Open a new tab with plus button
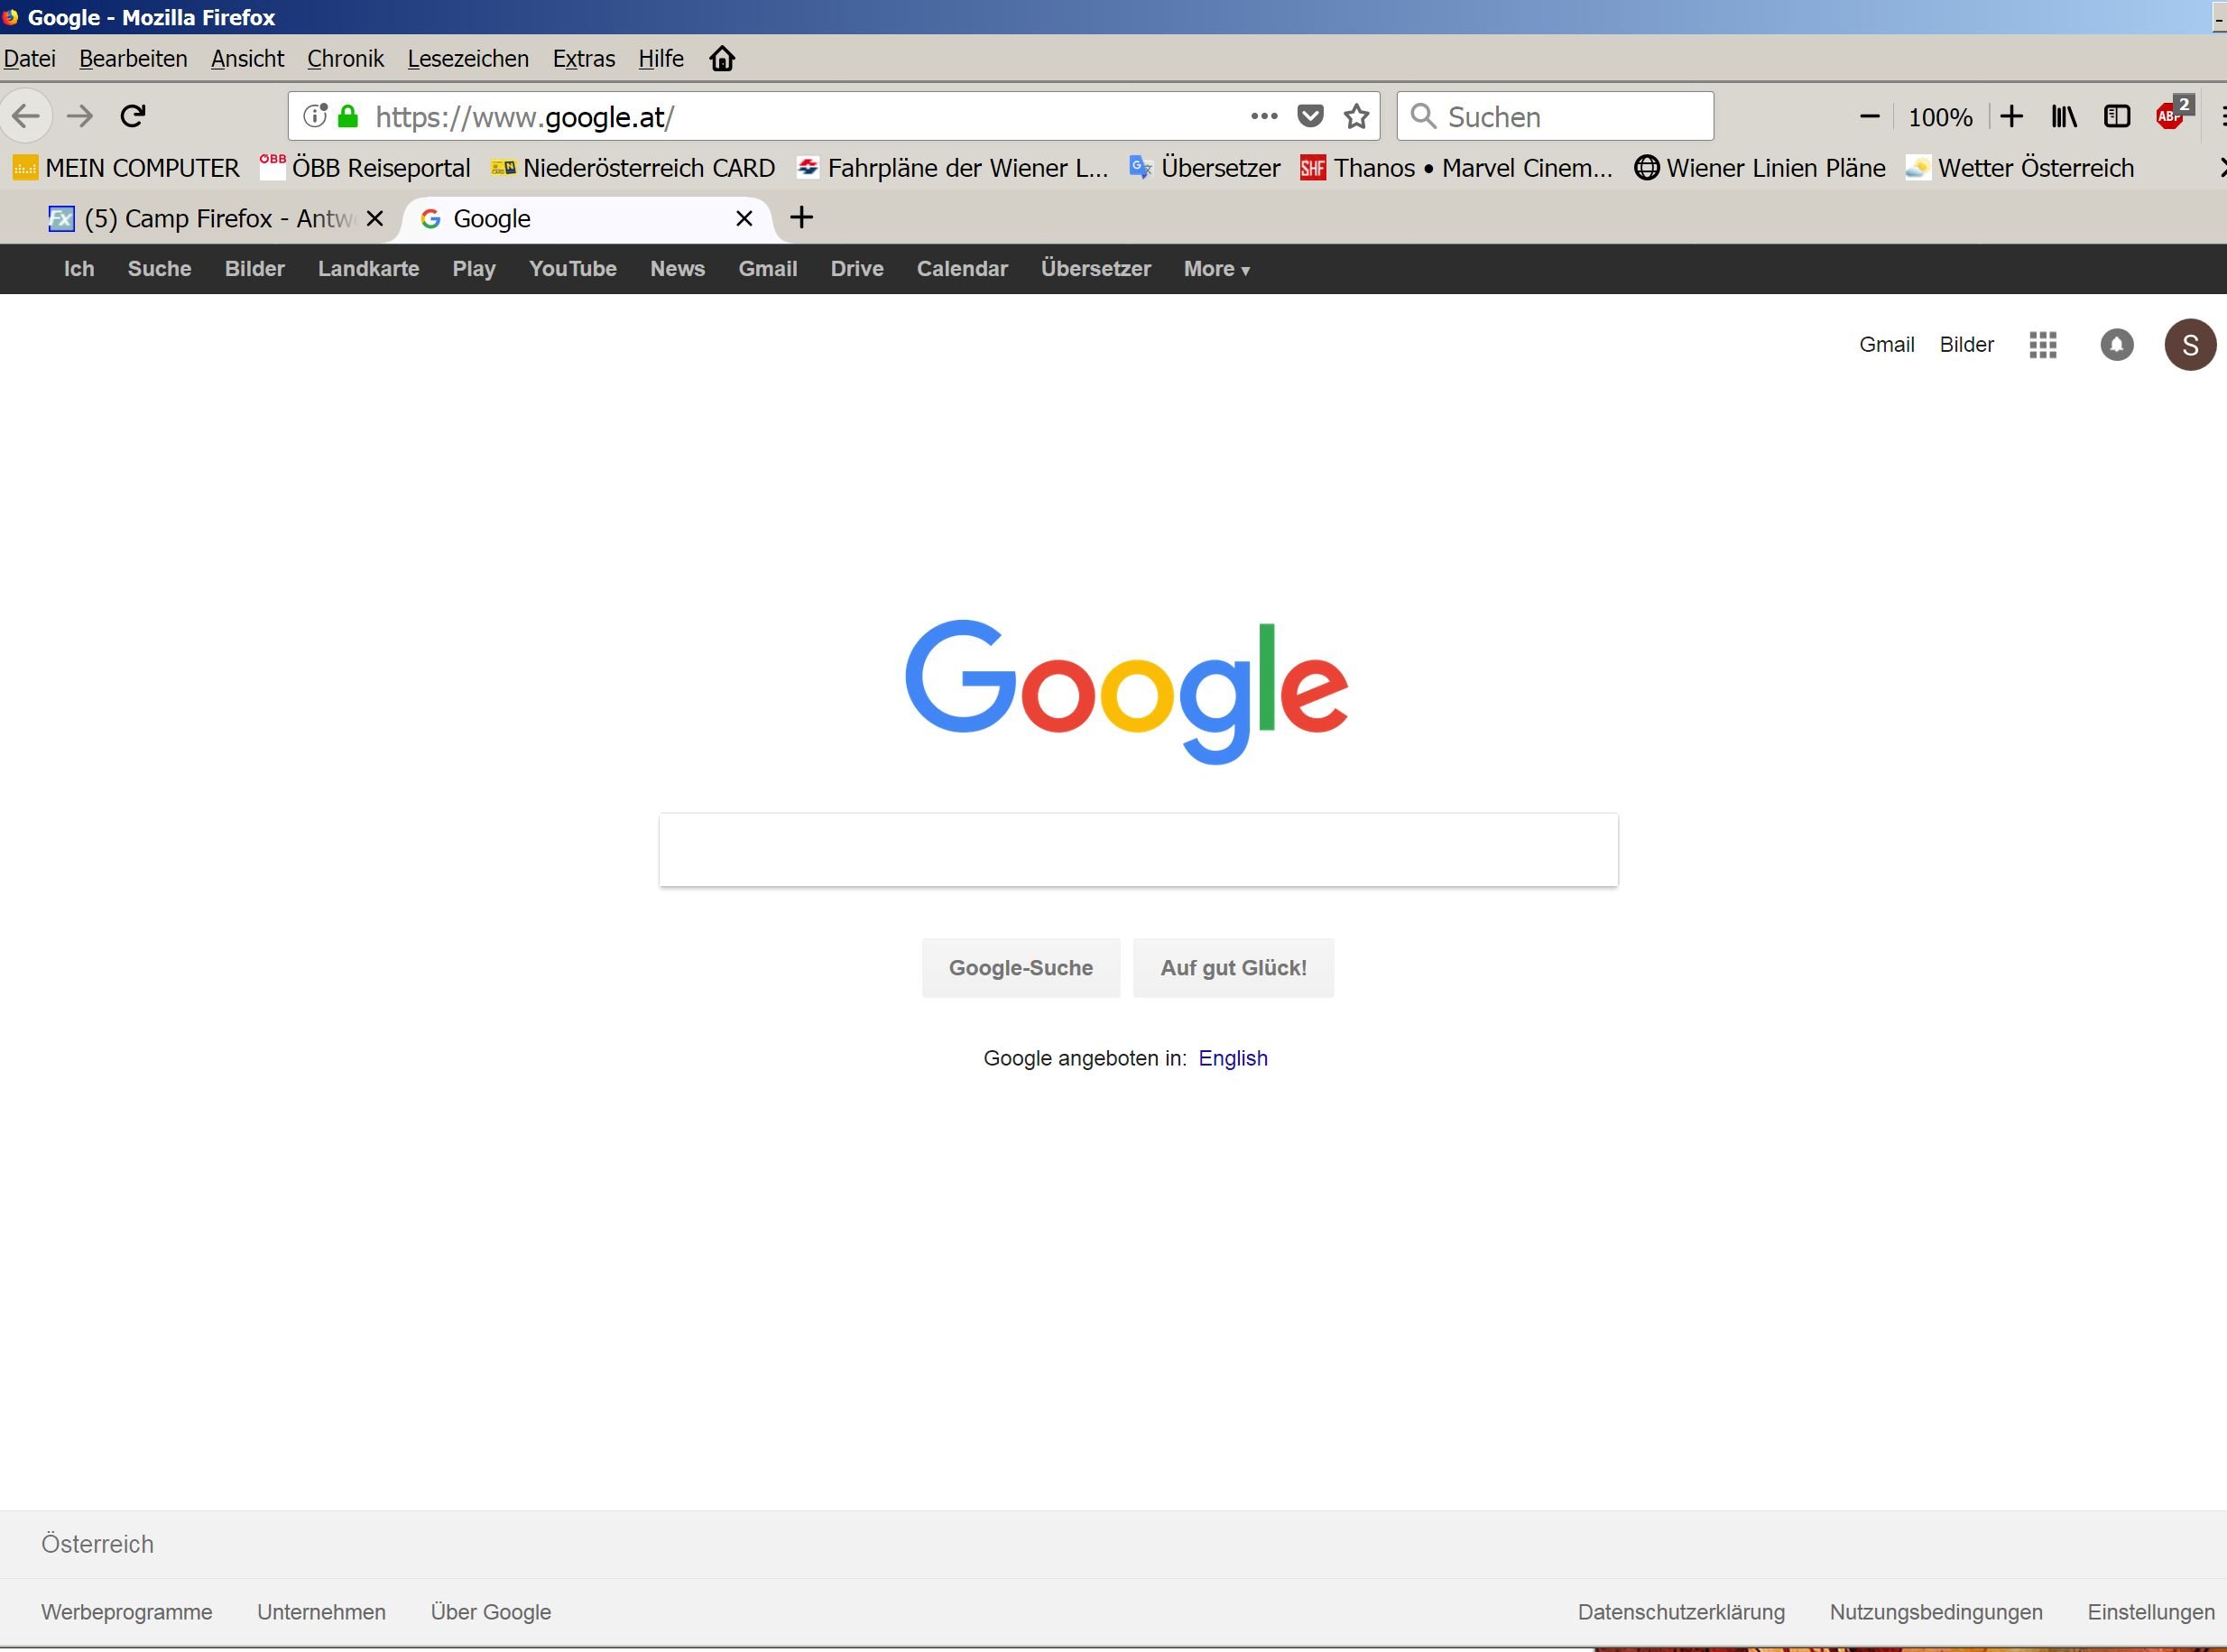Image resolution: width=2227 pixels, height=1652 pixels. [x=801, y=218]
